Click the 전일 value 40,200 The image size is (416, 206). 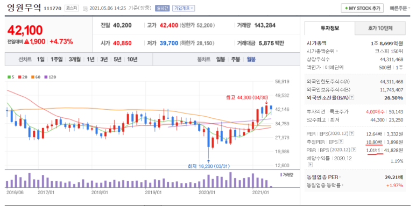click(122, 25)
